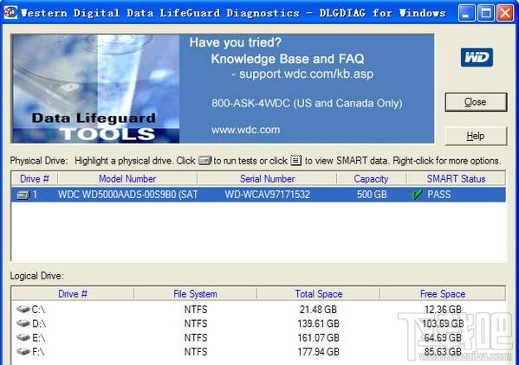Select the D:\ logical drive label
This screenshot has width=519, height=365.
(x=39, y=323)
